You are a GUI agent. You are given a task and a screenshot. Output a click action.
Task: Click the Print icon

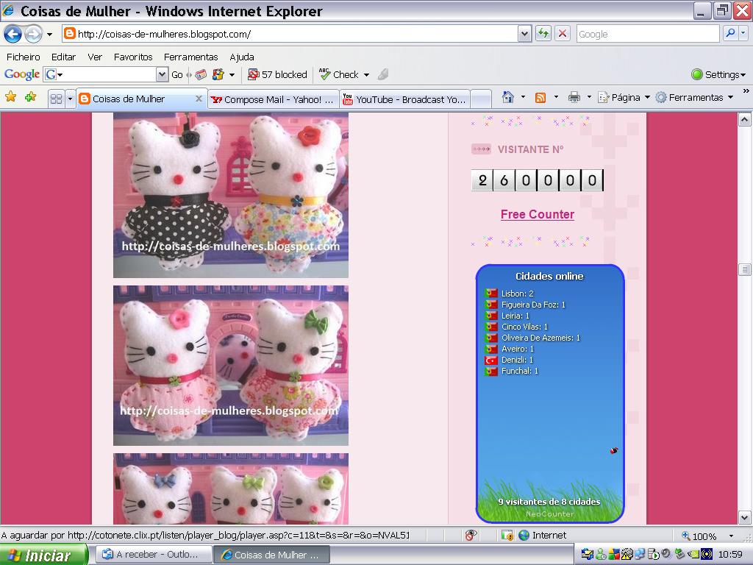coord(574,98)
